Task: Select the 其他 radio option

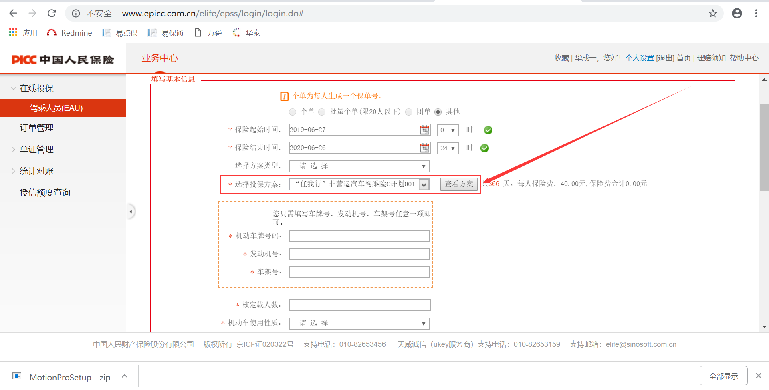Action: (438, 112)
